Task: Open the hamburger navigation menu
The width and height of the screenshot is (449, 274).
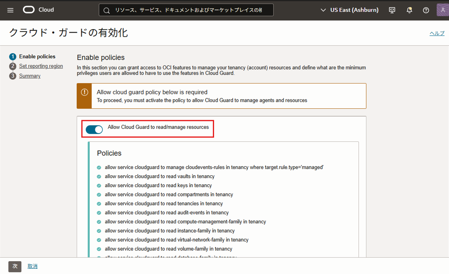Action: 10,10
